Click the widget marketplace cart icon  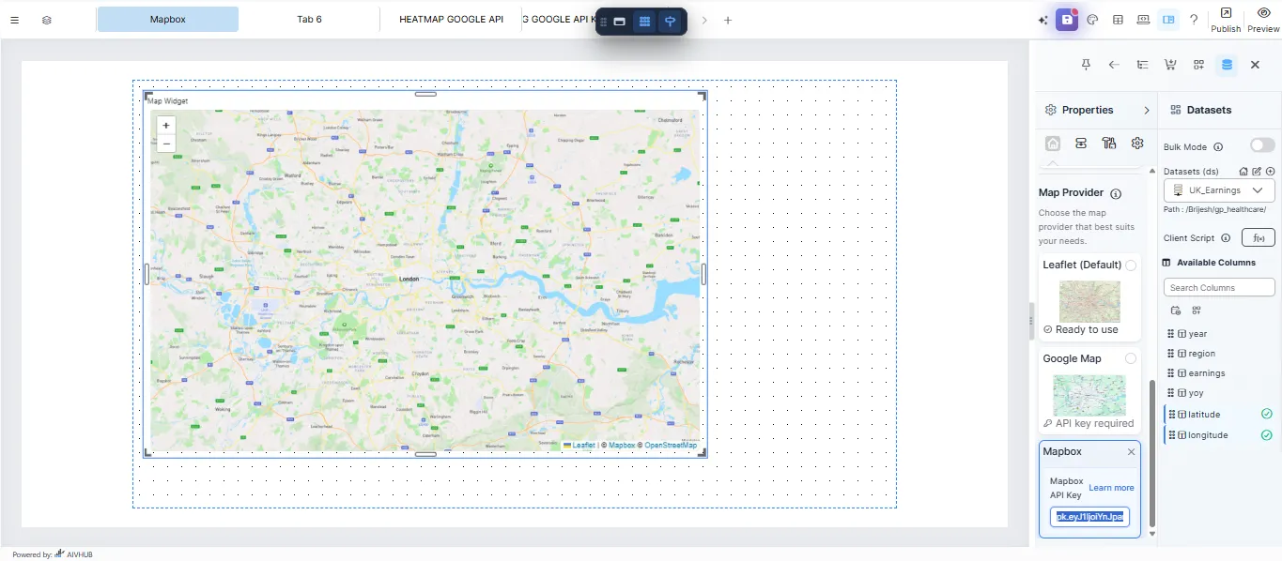pos(1170,64)
